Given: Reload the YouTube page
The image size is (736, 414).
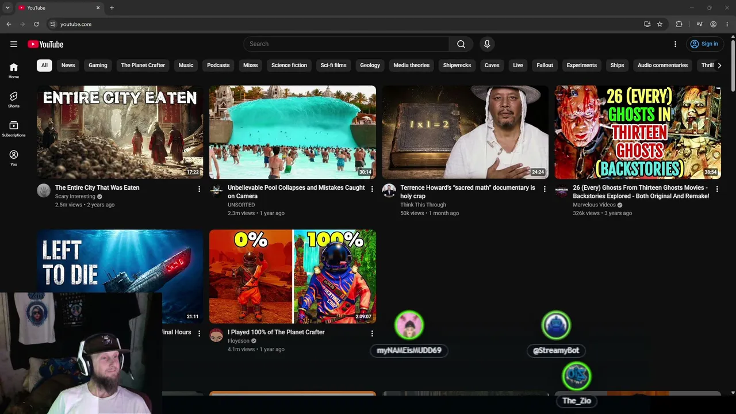Looking at the screenshot, I should 36,24.
